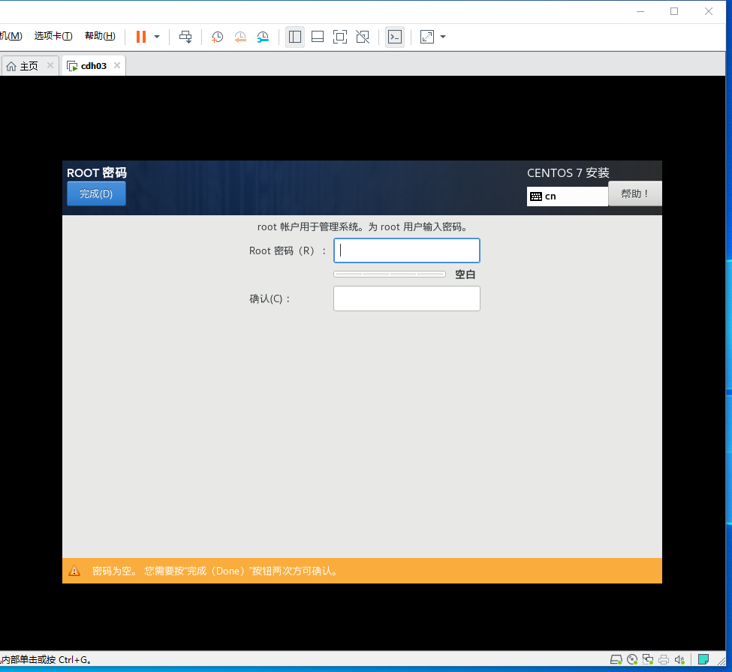The height and width of the screenshot is (672, 732).
Task: Click the stretch guest display icon
Action: click(427, 37)
